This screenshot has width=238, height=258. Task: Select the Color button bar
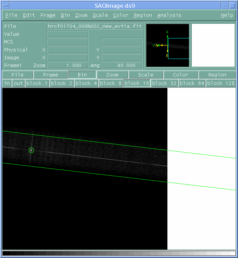click(x=181, y=75)
